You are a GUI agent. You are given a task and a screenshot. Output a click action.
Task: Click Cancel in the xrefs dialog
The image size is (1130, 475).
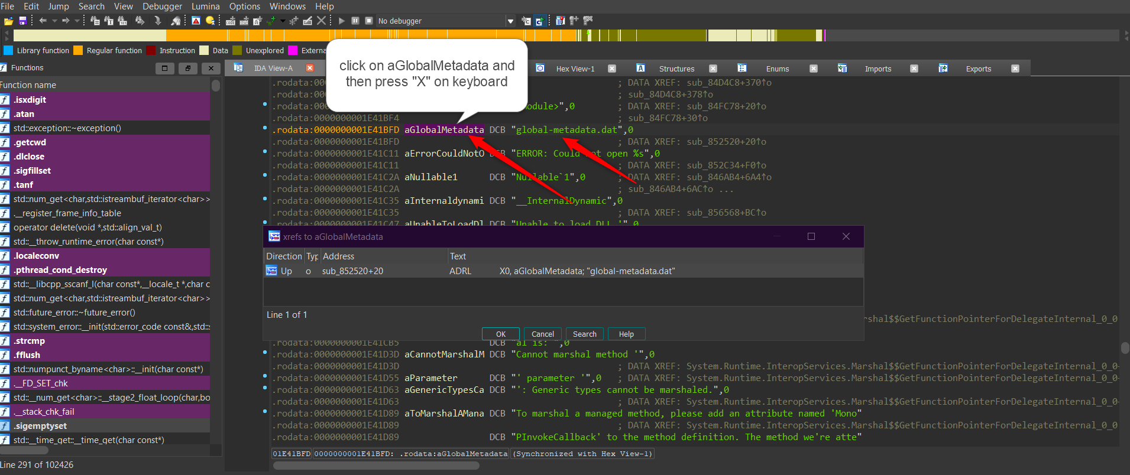click(542, 334)
